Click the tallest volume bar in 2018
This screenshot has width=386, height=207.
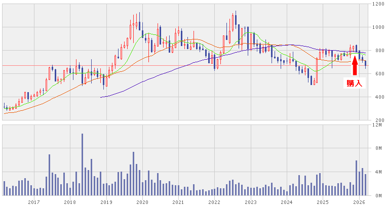tap(82, 164)
